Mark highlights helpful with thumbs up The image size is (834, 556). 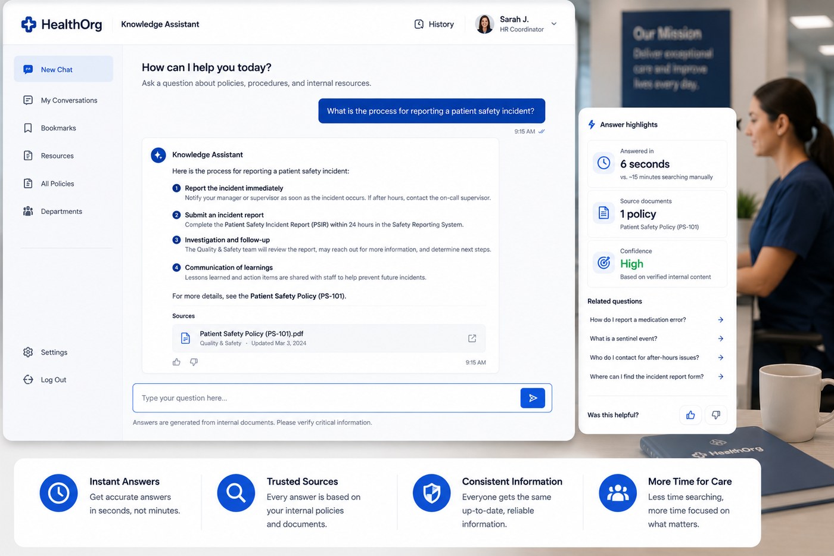690,415
